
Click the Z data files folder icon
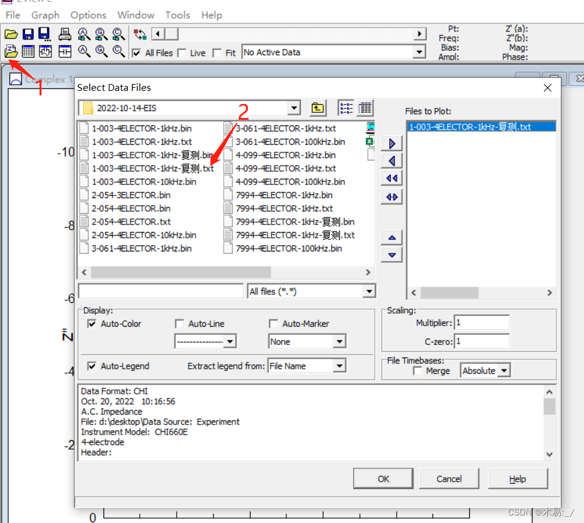[x=11, y=51]
